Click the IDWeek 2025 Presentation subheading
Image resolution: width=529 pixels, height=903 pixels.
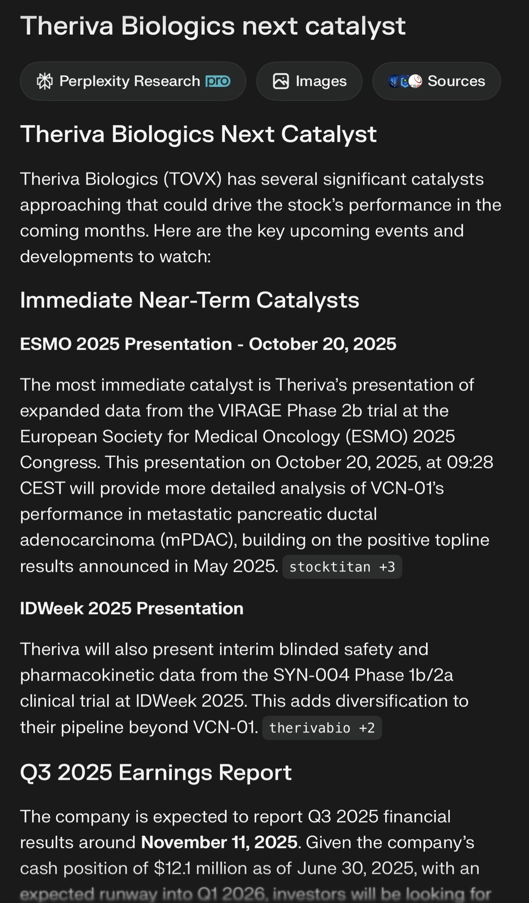point(132,608)
